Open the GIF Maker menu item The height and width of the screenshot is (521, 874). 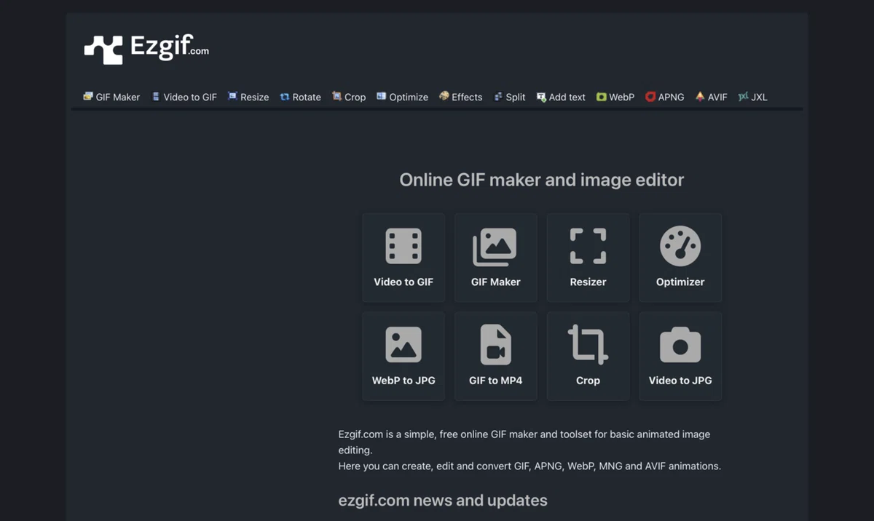coord(111,97)
